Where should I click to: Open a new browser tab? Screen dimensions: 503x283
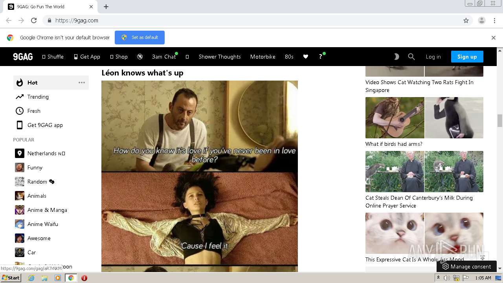106,7
